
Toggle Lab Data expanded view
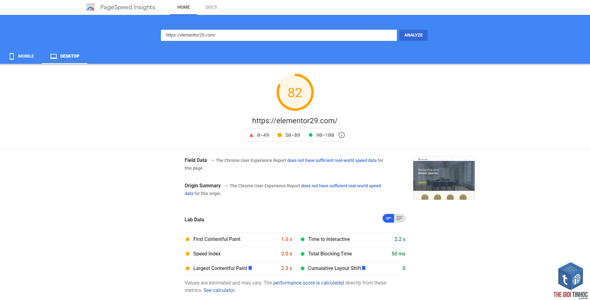point(399,218)
